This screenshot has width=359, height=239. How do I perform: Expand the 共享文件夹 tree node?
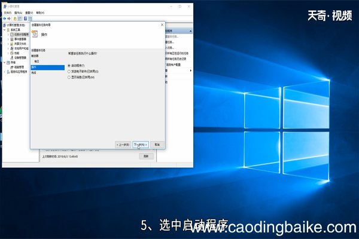click(x=8, y=44)
